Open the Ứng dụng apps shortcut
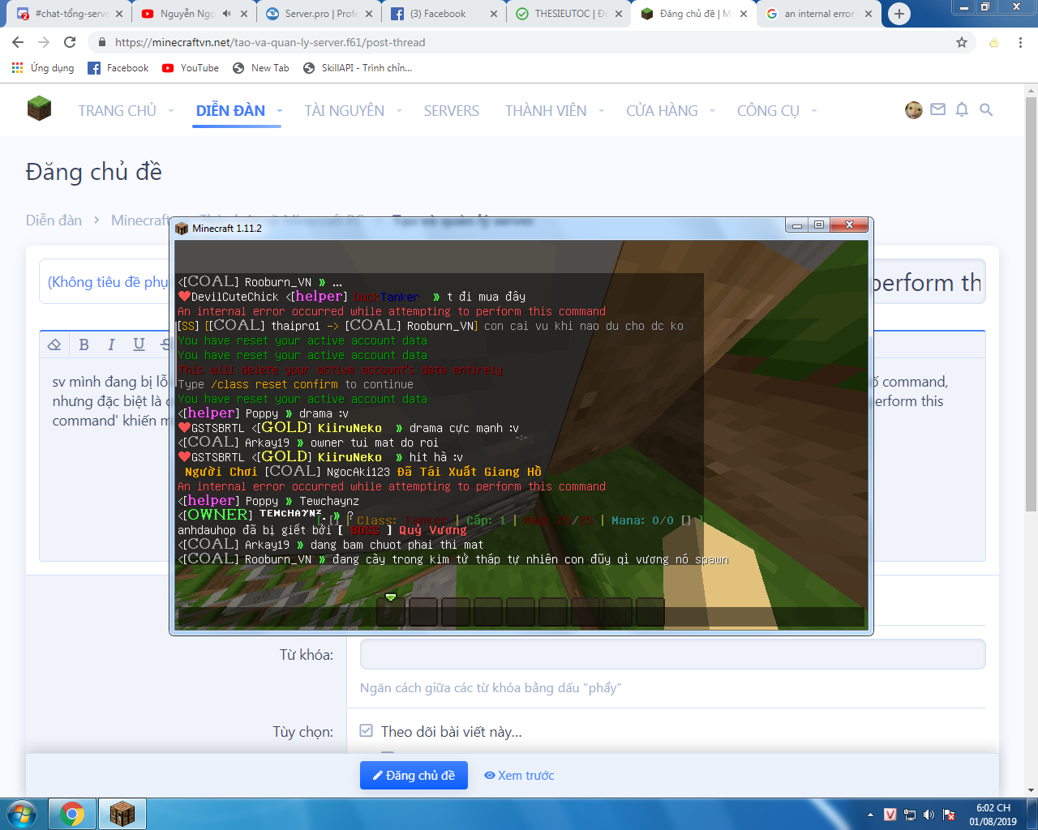 tap(43, 68)
